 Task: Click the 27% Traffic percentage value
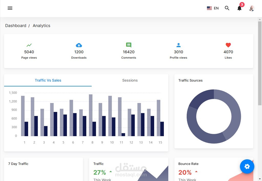pos(100,172)
